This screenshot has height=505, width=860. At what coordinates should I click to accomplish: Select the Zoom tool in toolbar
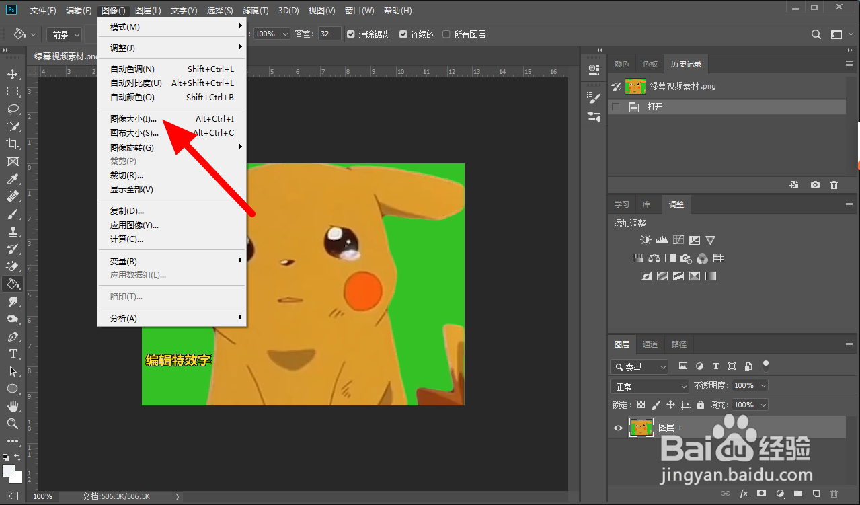click(13, 424)
